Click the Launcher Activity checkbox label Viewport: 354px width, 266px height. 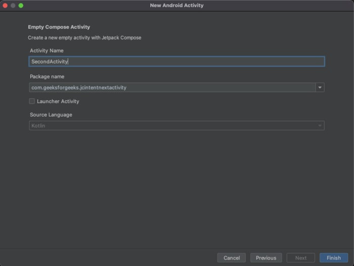click(x=58, y=101)
